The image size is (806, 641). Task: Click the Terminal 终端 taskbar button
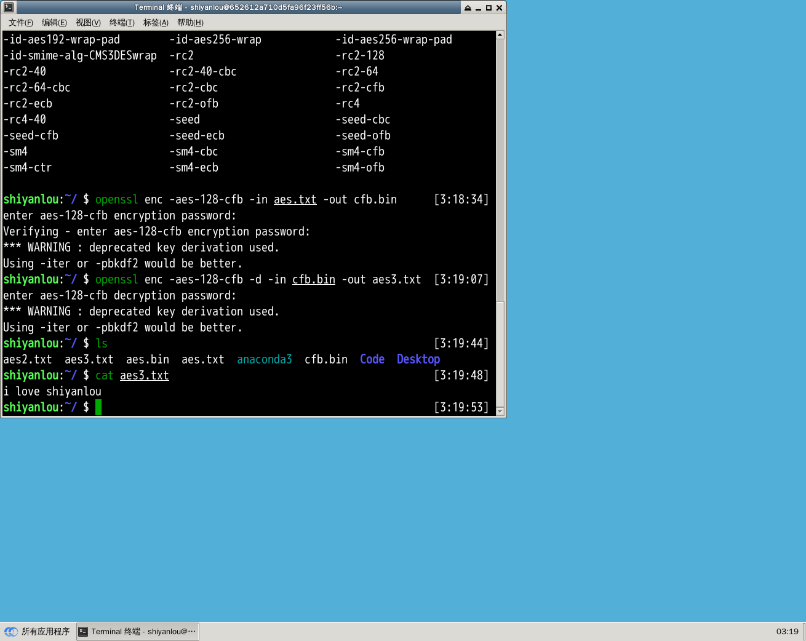(138, 632)
